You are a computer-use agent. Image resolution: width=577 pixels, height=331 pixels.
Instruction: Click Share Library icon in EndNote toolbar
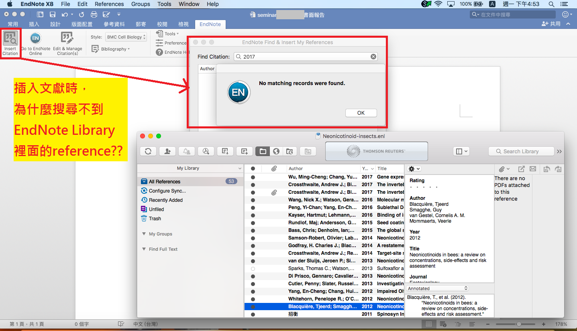click(x=167, y=151)
